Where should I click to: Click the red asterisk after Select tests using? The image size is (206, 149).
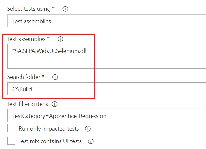[x=53, y=8]
